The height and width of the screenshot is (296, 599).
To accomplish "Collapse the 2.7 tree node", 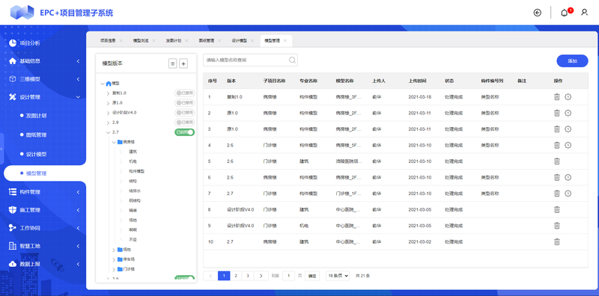I will tap(108, 132).
